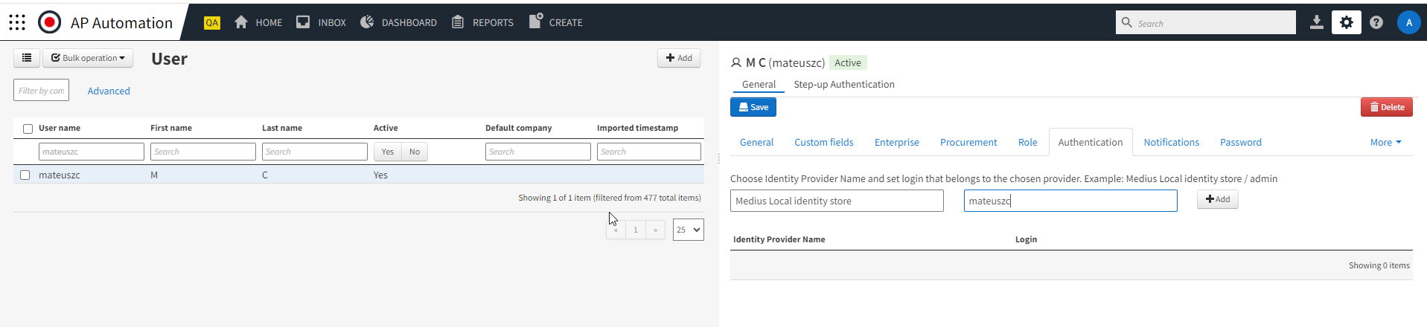Select the mateuszc row checkbox
Viewport: 1427px width, 327px height.
(x=25, y=175)
